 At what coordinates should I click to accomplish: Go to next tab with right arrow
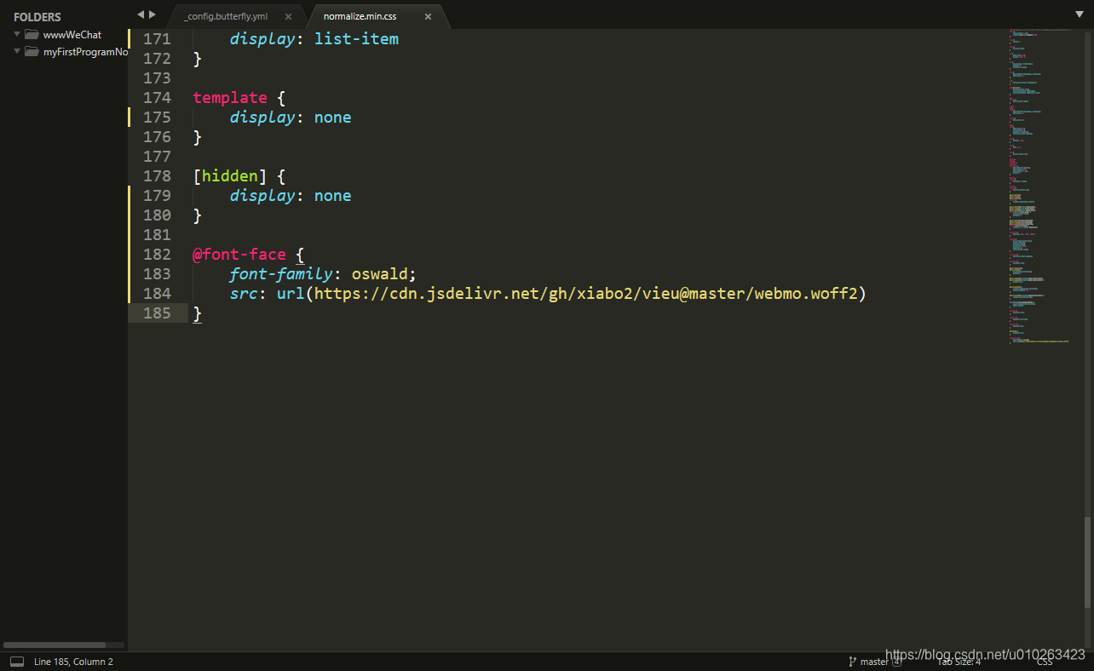(x=153, y=14)
